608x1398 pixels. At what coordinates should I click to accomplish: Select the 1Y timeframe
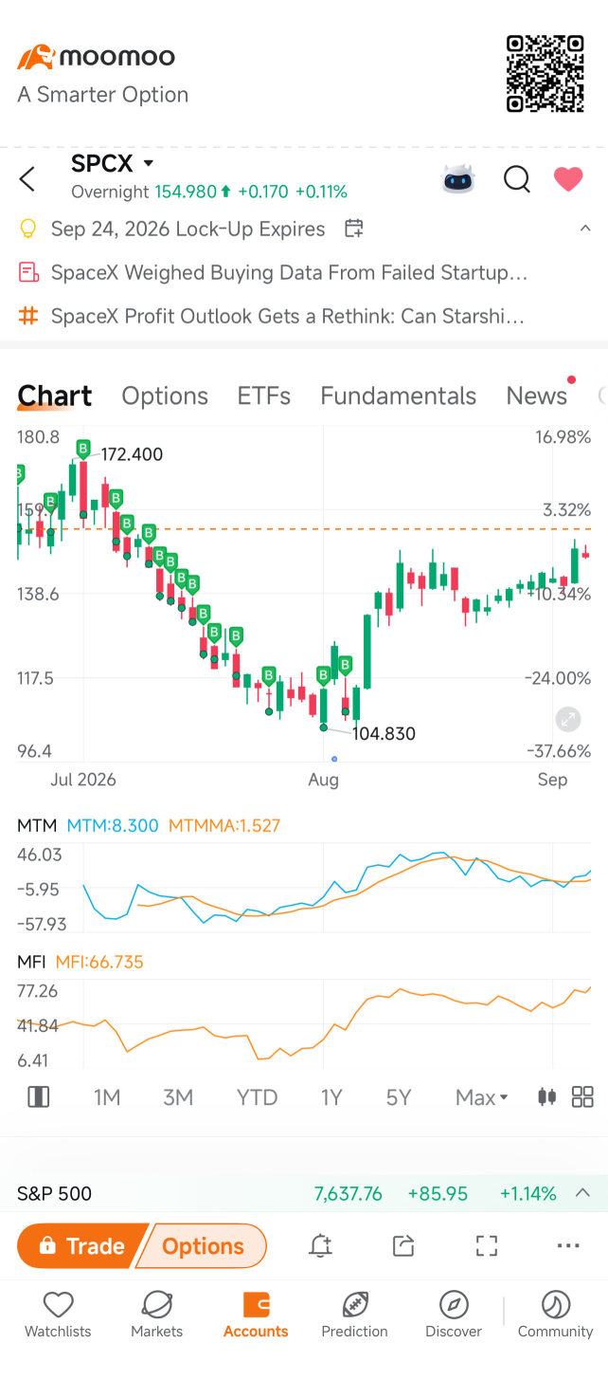point(331,1097)
